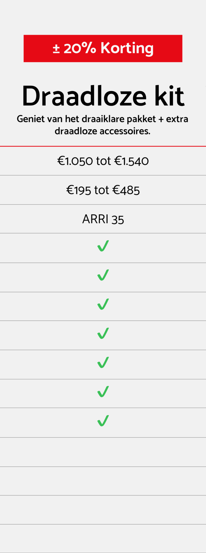Click the fourth green checkmark, the middle one
The image size is (206, 553).
103,333
